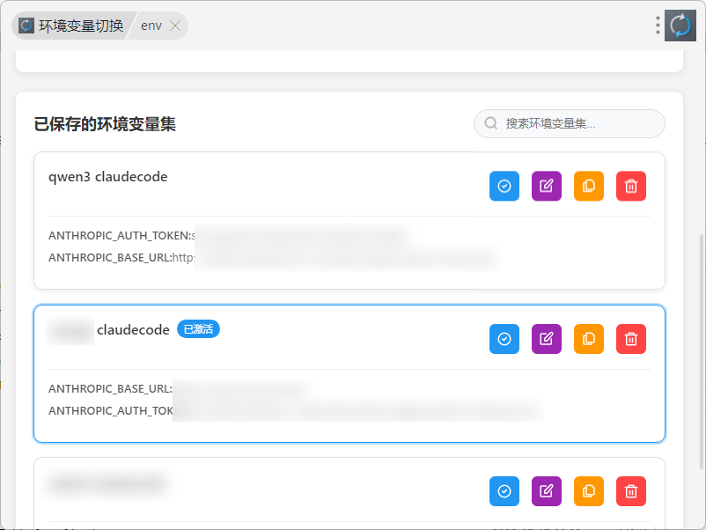The image size is (706, 530).
Task: Click activate icon on the 已激活 claudecode card
Action: 504,339
